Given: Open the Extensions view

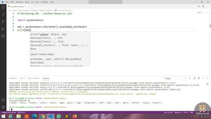Looking at the screenshot, I should (x=3, y=36).
